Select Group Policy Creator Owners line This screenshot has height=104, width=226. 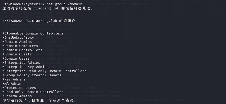(32, 75)
